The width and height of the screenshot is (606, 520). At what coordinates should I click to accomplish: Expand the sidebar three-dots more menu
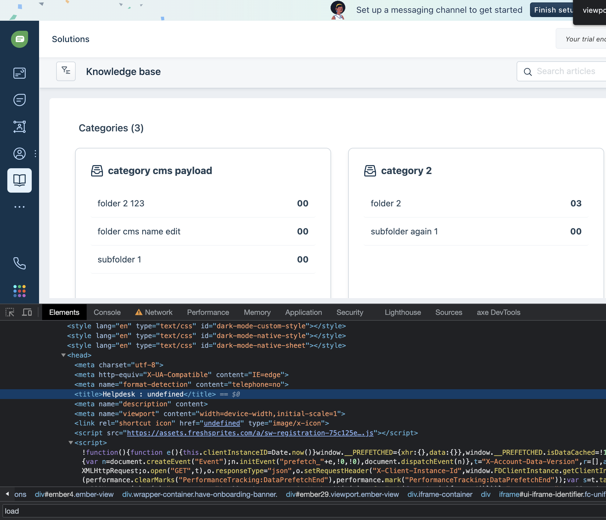(20, 207)
